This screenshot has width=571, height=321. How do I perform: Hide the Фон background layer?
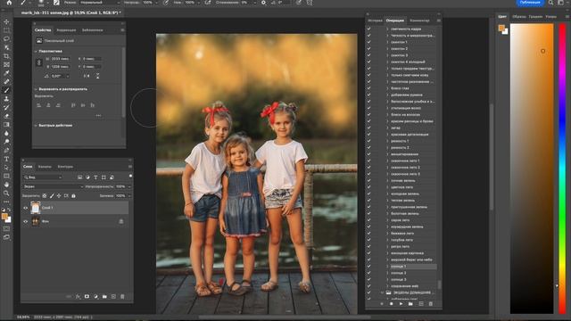coord(26,221)
